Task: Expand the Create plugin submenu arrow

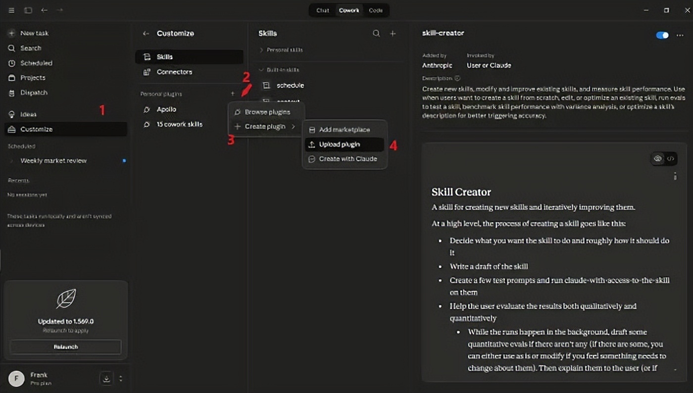Action: pyautogui.click(x=294, y=127)
